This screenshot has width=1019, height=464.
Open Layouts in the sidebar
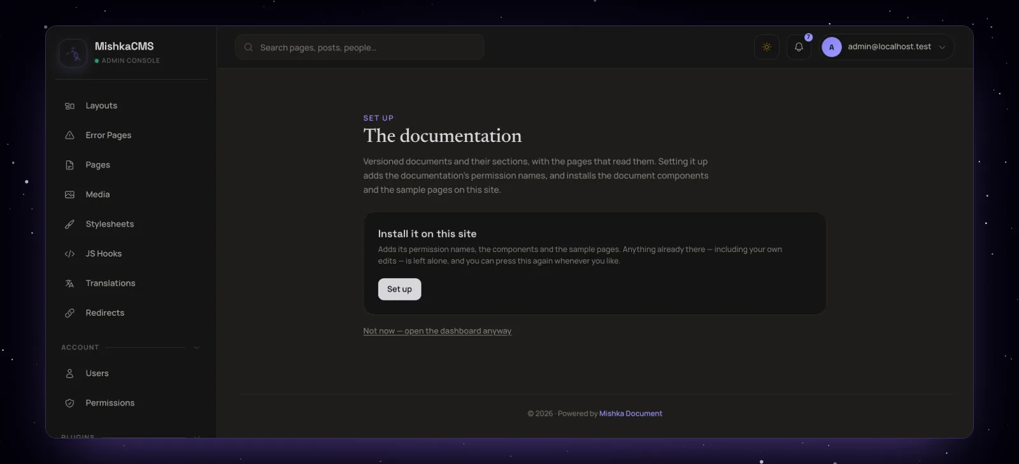131,106
